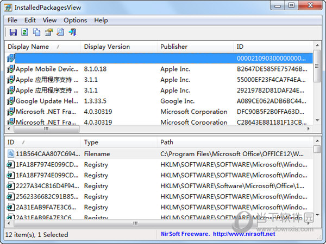
Task: Click the upper pane vertical scrollbar down arrow
Action: (317, 120)
